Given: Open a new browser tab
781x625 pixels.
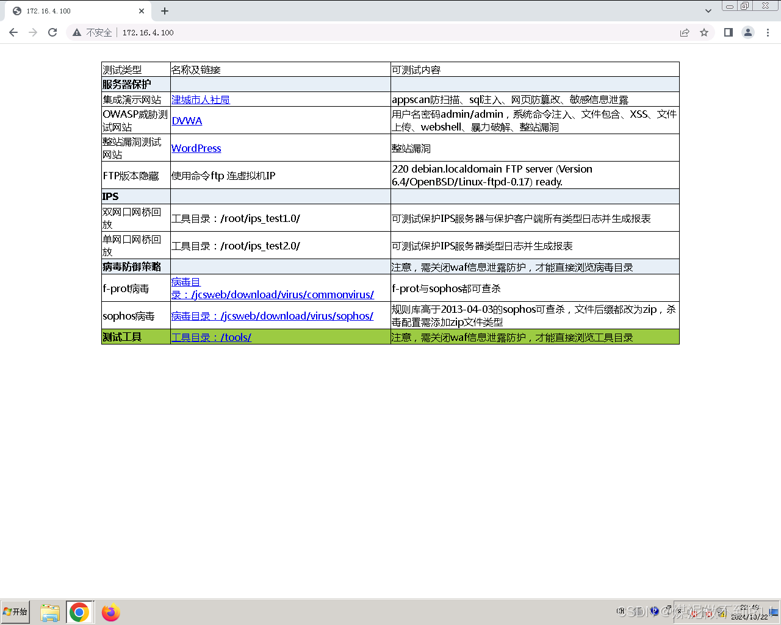Looking at the screenshot, I should pyautogui.click(x=165, y=11).
